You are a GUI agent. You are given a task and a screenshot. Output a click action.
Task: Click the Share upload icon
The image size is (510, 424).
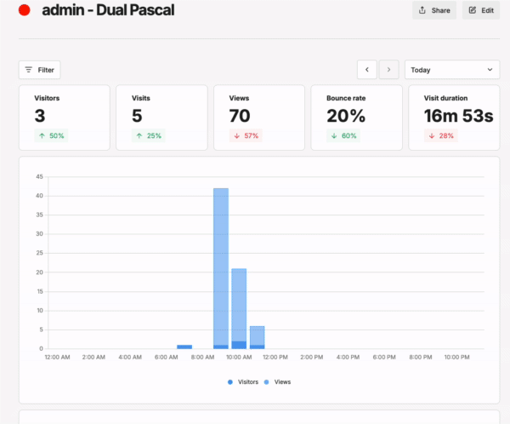click(x=422, y=10)
